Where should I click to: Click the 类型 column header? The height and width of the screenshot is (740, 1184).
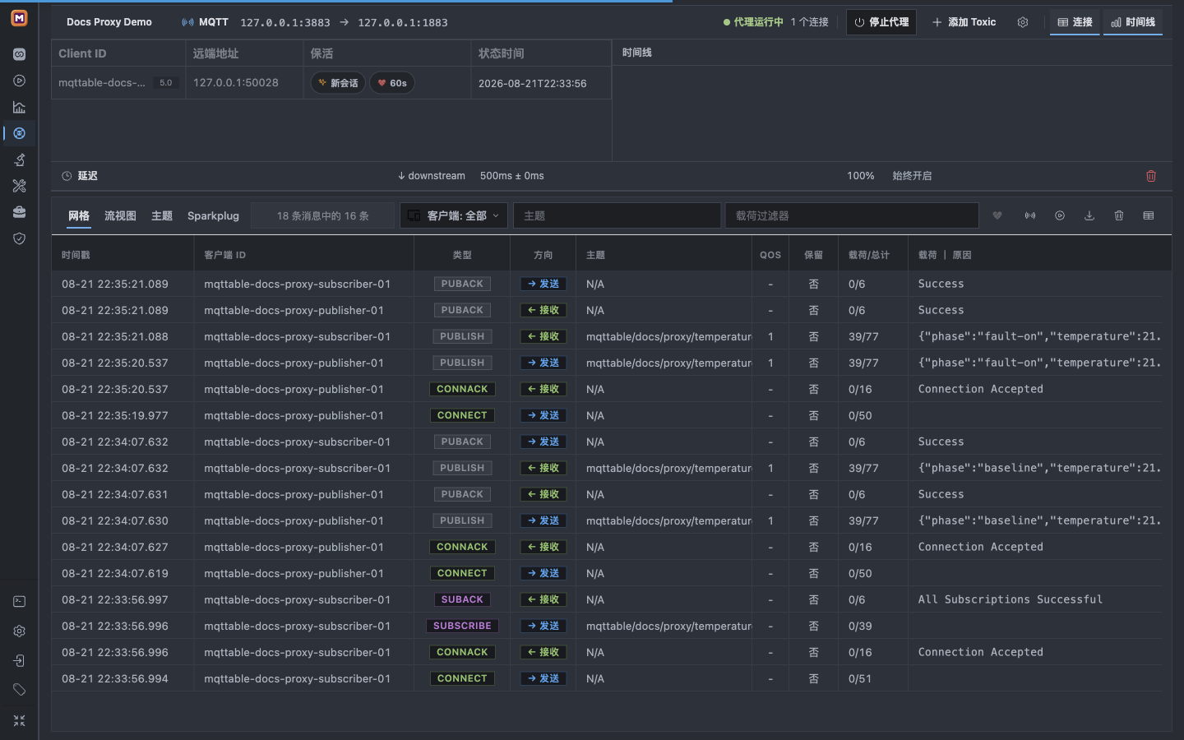click(x=462, y=255)
